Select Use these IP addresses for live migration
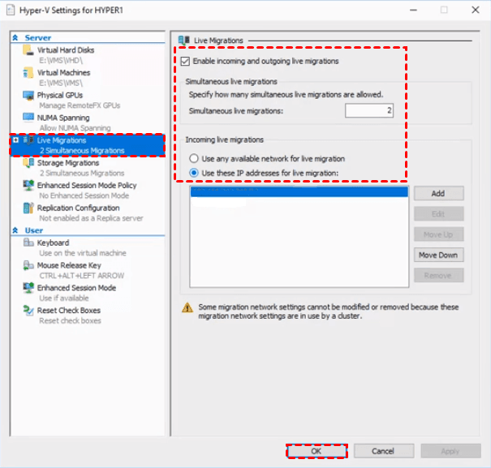Image resolution: width=491 pixels, height=468 pixels. pyautogui.click(x=194, y=173)
